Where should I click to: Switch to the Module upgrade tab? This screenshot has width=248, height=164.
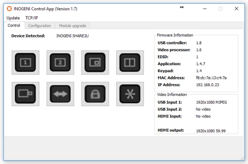pos(73,26)
